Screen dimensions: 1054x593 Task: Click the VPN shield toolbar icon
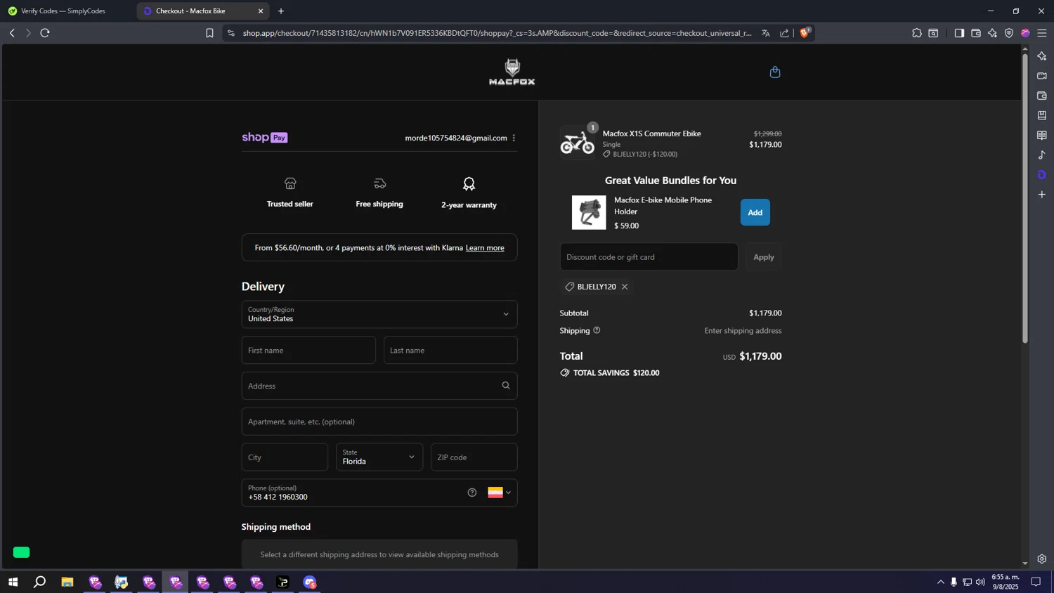pyautogui.click(x=1009, y=33)
